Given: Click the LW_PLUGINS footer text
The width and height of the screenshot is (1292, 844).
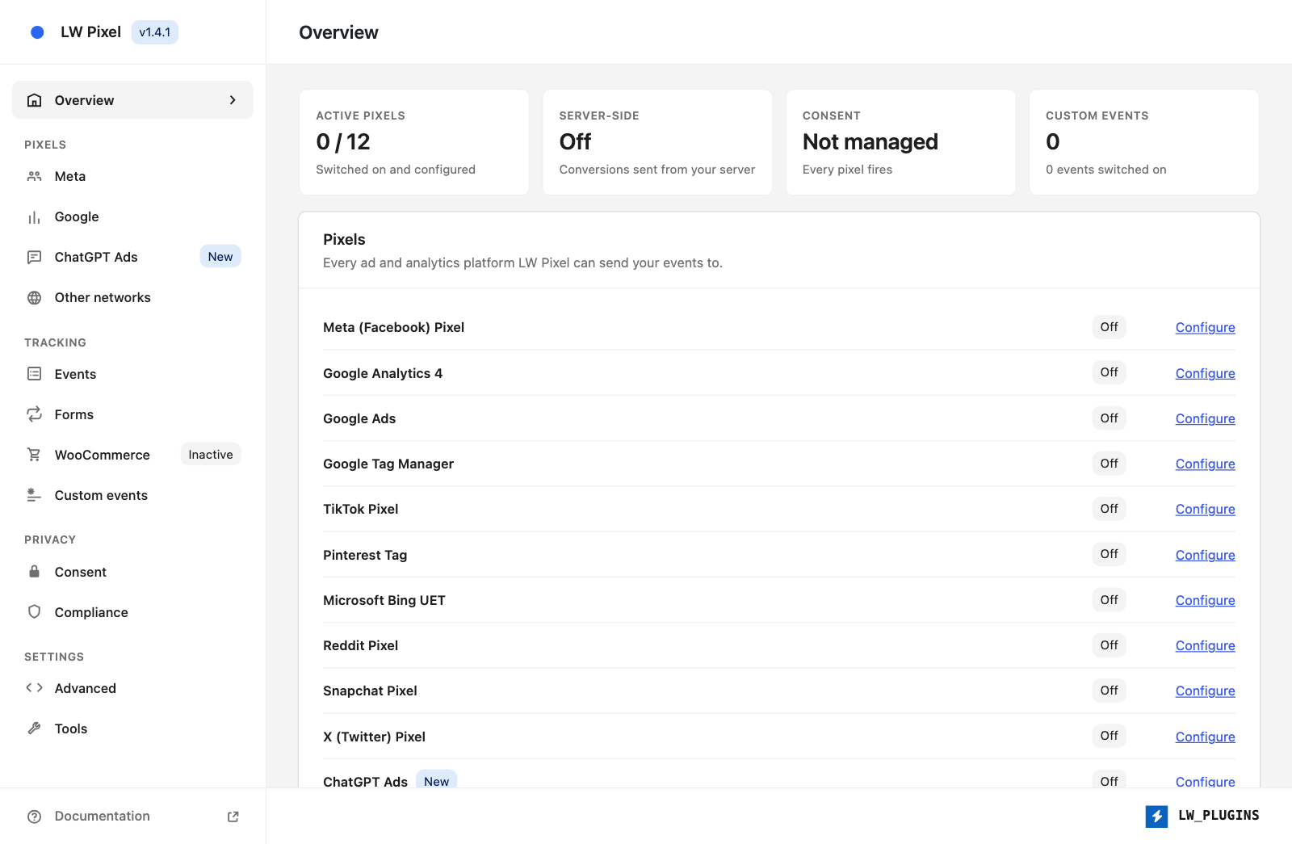Looking at the screenshot, I should coord(1219,816).
